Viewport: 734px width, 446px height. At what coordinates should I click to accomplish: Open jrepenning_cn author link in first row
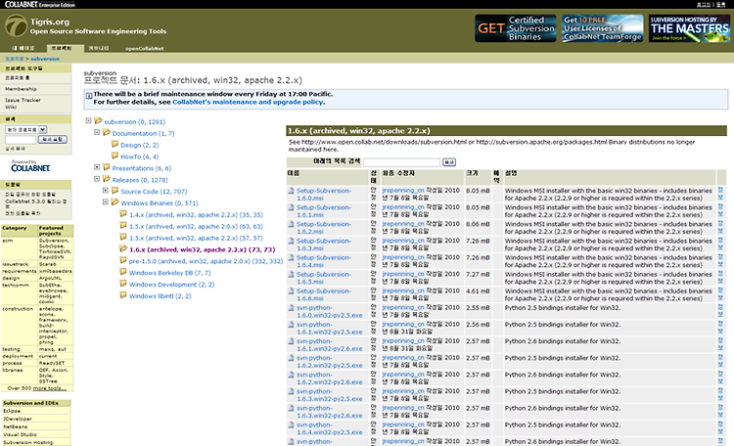pos(403,191)
